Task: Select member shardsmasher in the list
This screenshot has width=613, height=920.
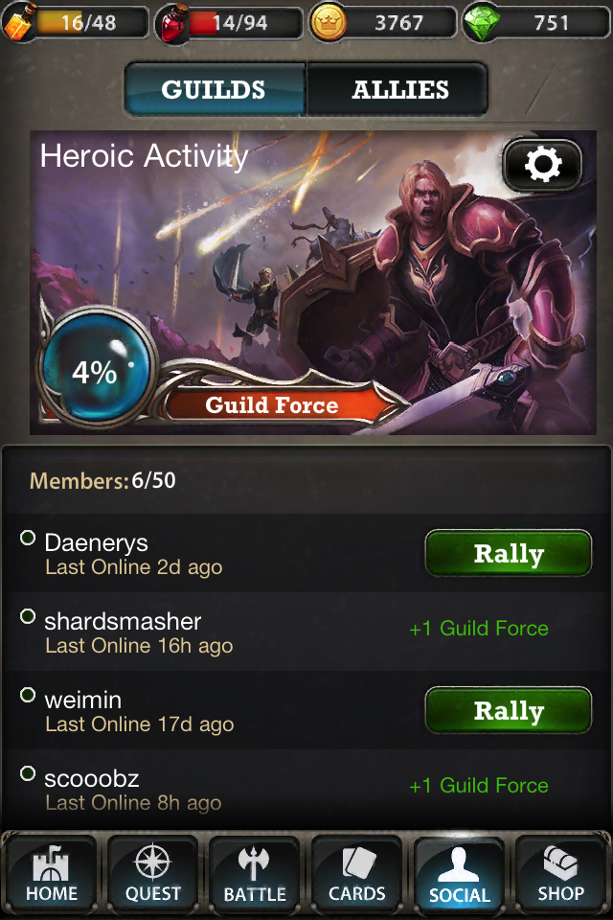Action: coord(306,632)
